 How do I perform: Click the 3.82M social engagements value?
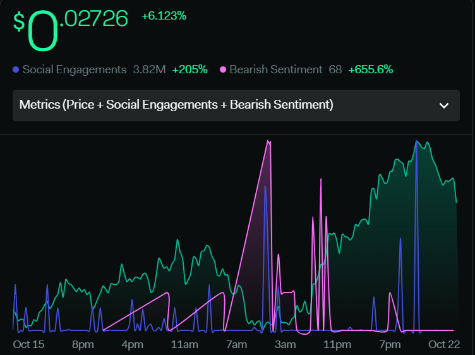coord(149,69)
